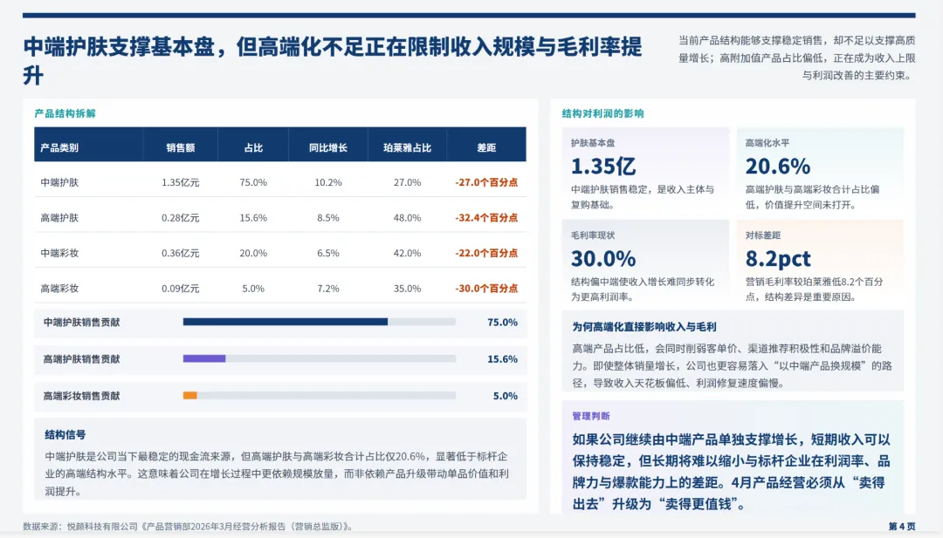Screen dimensions: 943x538
Task: Click the 高端护肤销售贡献 purple bar
Action: point(204,358)
